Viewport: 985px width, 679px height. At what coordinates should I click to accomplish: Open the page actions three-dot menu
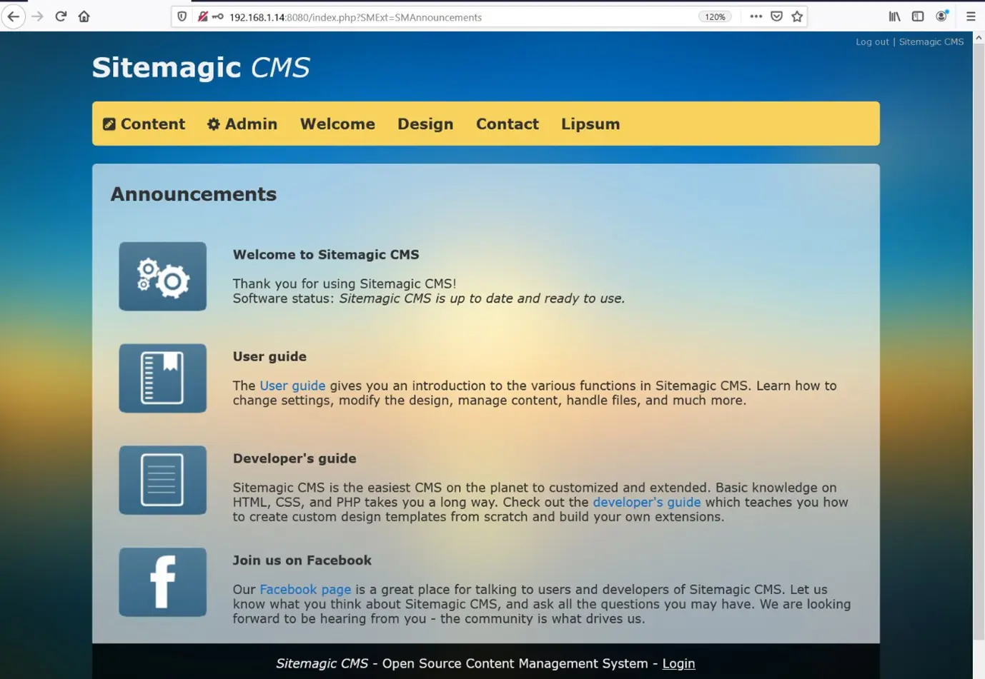(x=756, y=16)
